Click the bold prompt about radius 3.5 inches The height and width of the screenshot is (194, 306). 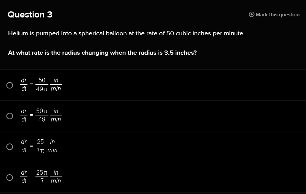tap(102, 53)
